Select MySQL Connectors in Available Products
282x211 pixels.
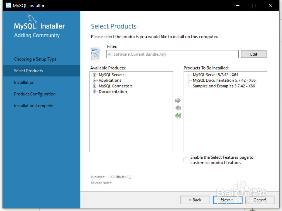pyautogui.click(x=115, y=86)
